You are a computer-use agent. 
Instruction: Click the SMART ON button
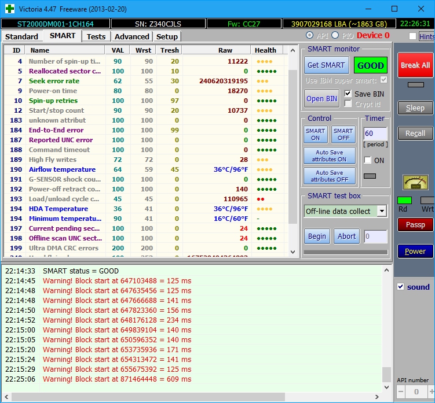316,134
